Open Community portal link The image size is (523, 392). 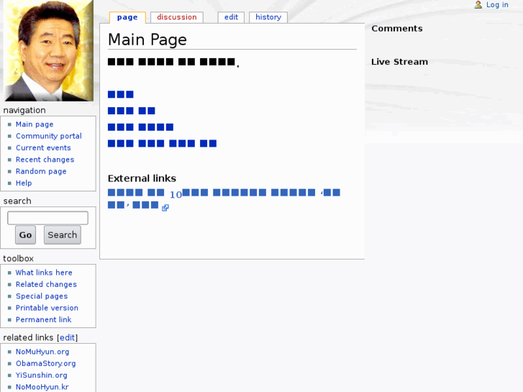[49, 136]
